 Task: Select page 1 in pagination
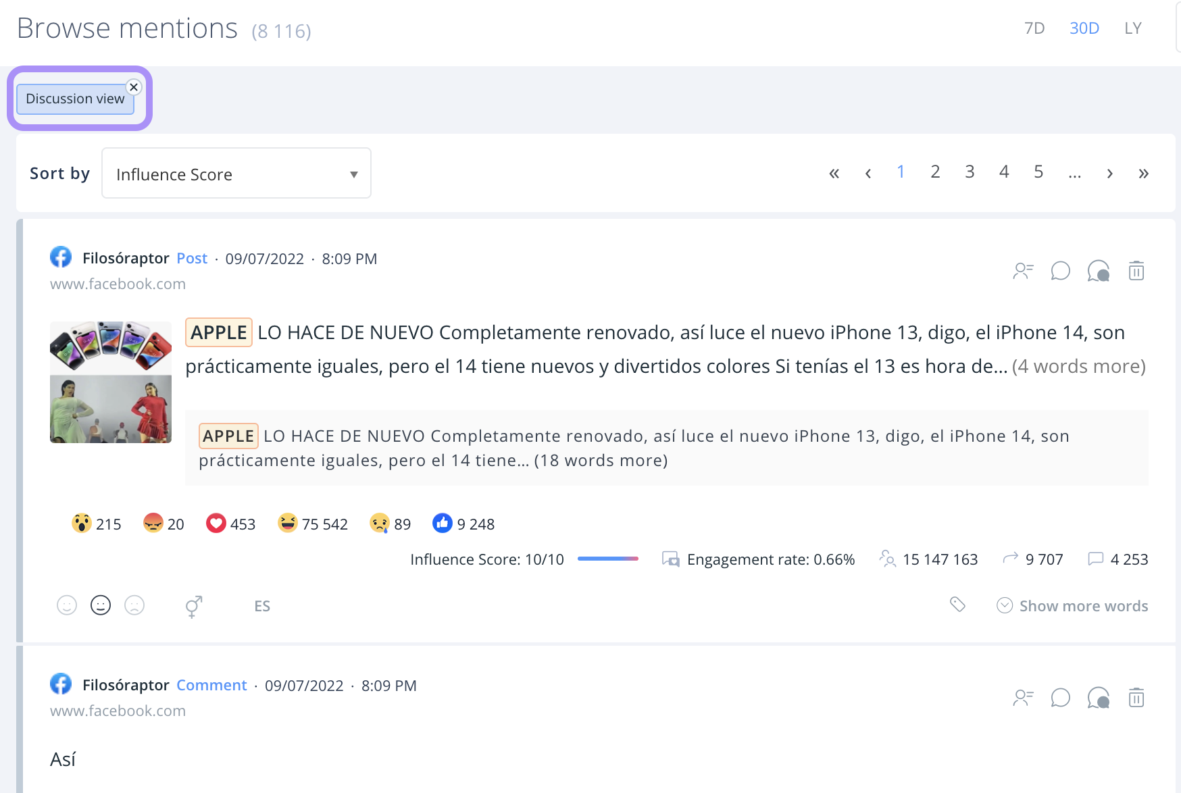pyautogui.click(x=901, y=172)
